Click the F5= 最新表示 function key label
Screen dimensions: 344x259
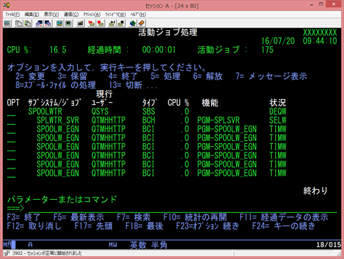tap(78, 217)
